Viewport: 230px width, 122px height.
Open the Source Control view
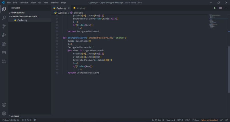pos(4,26)
